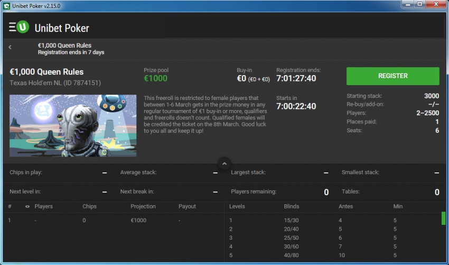Click the Projection column header
Screen dimensions: 449x265
(x=143, y=206)
